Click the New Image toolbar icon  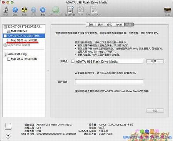click(70, 10)
